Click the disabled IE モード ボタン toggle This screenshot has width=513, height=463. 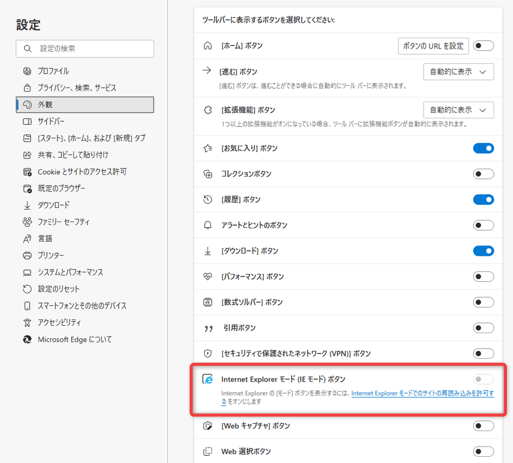pos(483,379)
